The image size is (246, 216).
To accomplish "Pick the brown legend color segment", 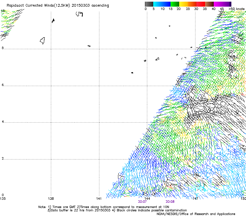I will [x=209, y=4].
